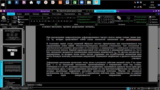Select slide 6 thumbnail

tap(12, 36)
